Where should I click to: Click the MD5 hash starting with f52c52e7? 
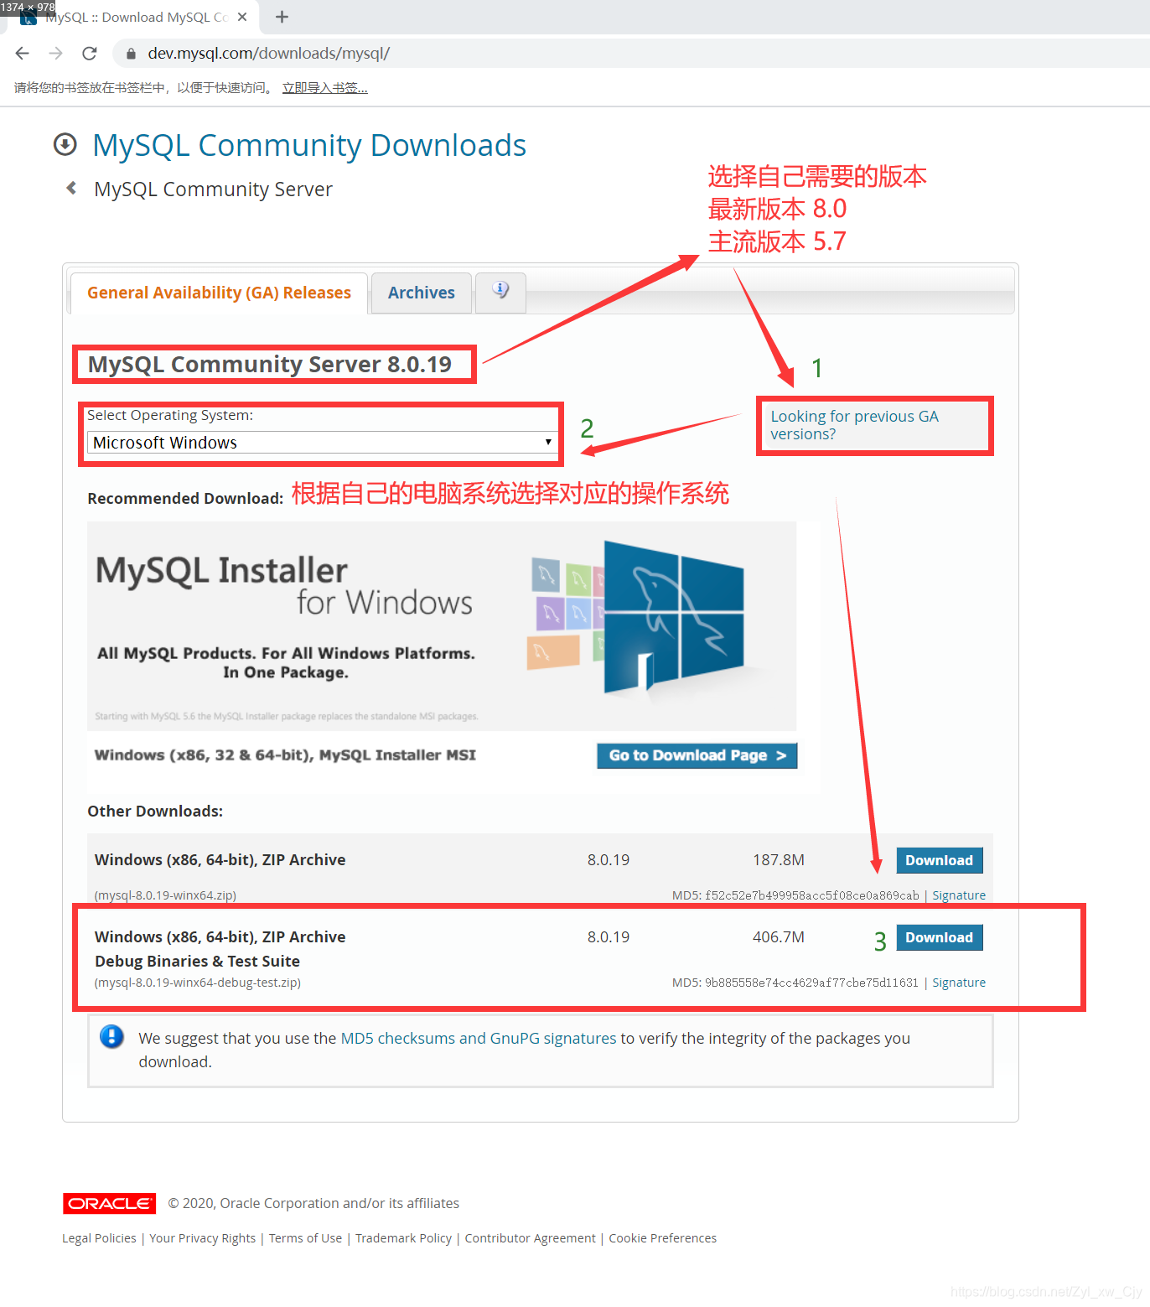point(812,895)
